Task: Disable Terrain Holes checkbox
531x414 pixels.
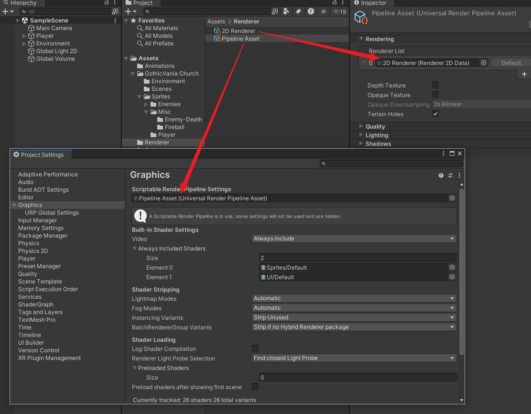Action: tap(435, 114)
